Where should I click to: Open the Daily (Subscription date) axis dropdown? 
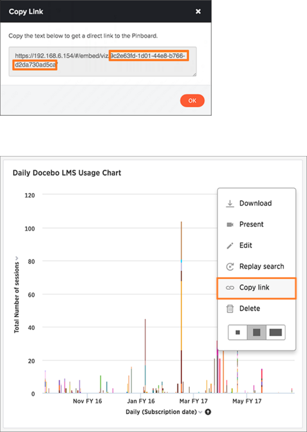[x=200, y=412]
